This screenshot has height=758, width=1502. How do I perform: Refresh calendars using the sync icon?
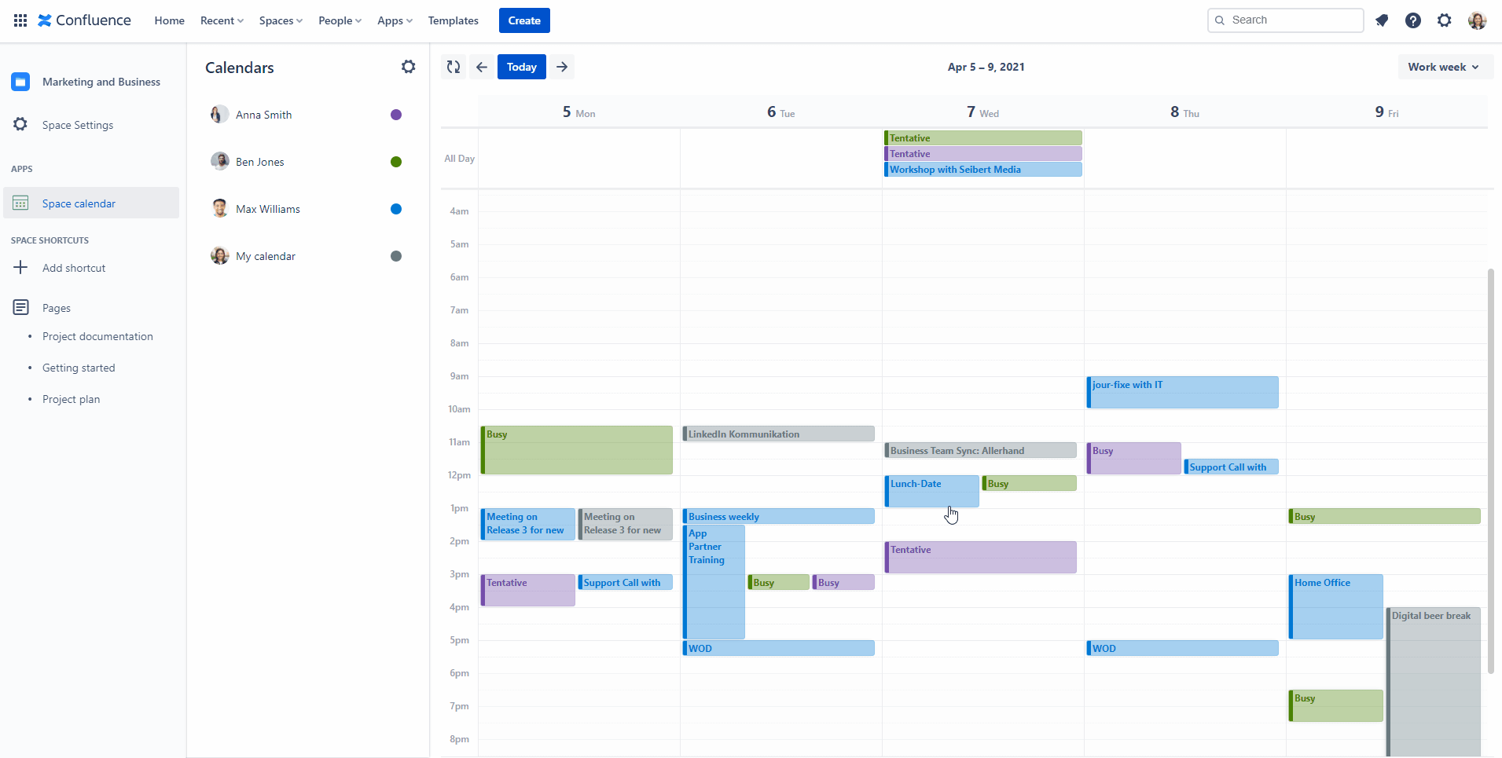(453, 67)
